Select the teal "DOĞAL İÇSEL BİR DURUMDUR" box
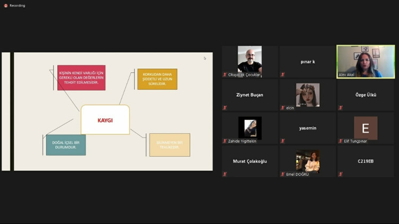 [x=65, y=145]
